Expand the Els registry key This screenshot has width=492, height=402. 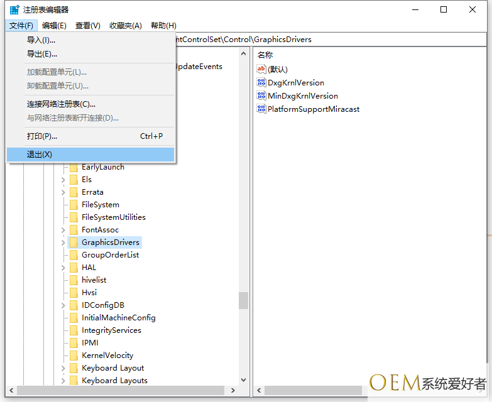(63, 180)
